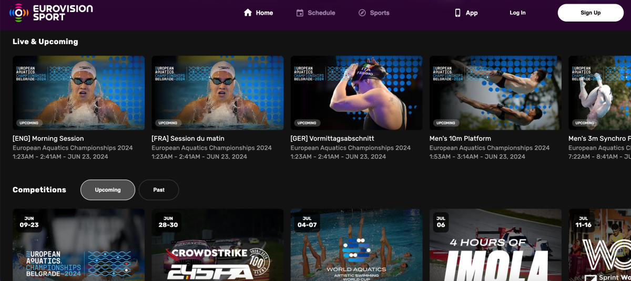Click the Men's 3m Synchro title text

(x=599, y=139)
